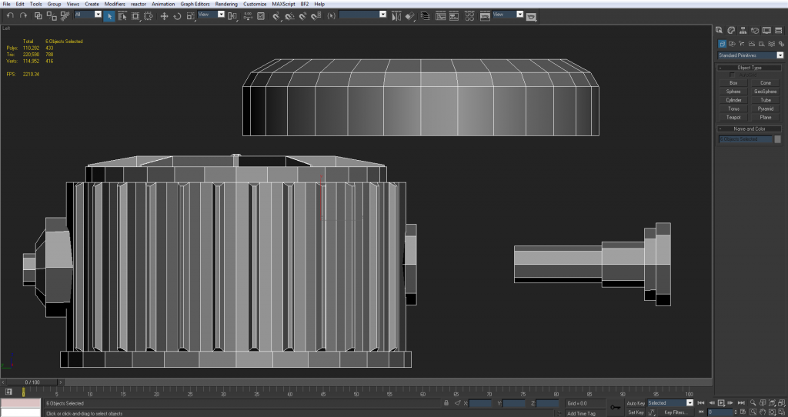This screenshot has height=417, width=788.
Task: Open the MAXScript menu
Action: click(283, 4)
